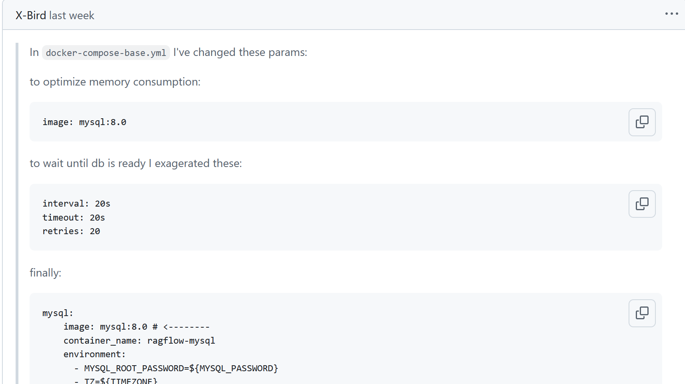Screen dimensions: 685x384
Task: Click the 'container_name: ragflow-mysql' line
Action: tap(139, 341)
